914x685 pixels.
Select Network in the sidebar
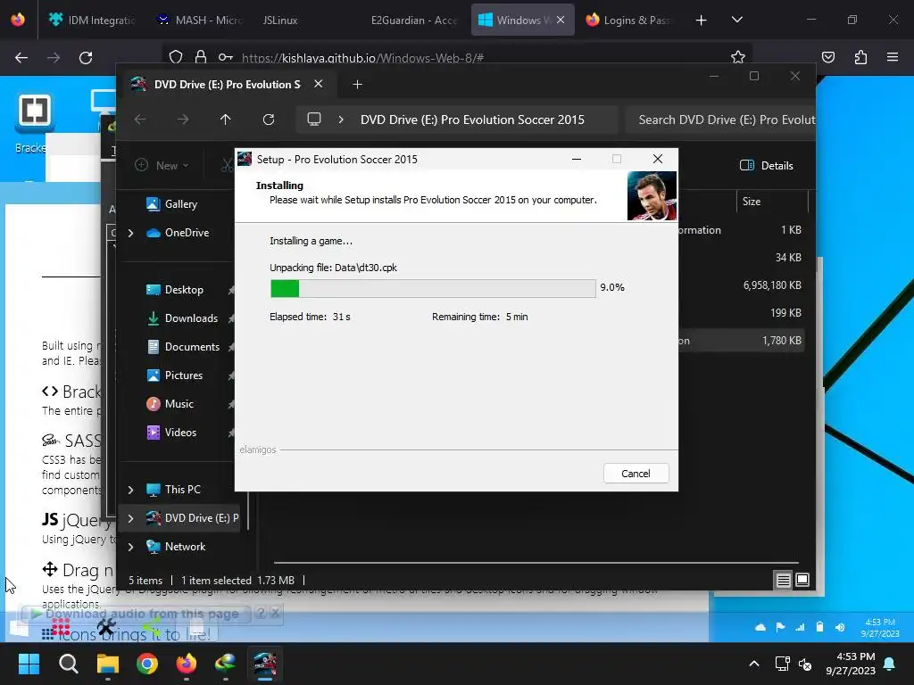click(x=185, y=547)
